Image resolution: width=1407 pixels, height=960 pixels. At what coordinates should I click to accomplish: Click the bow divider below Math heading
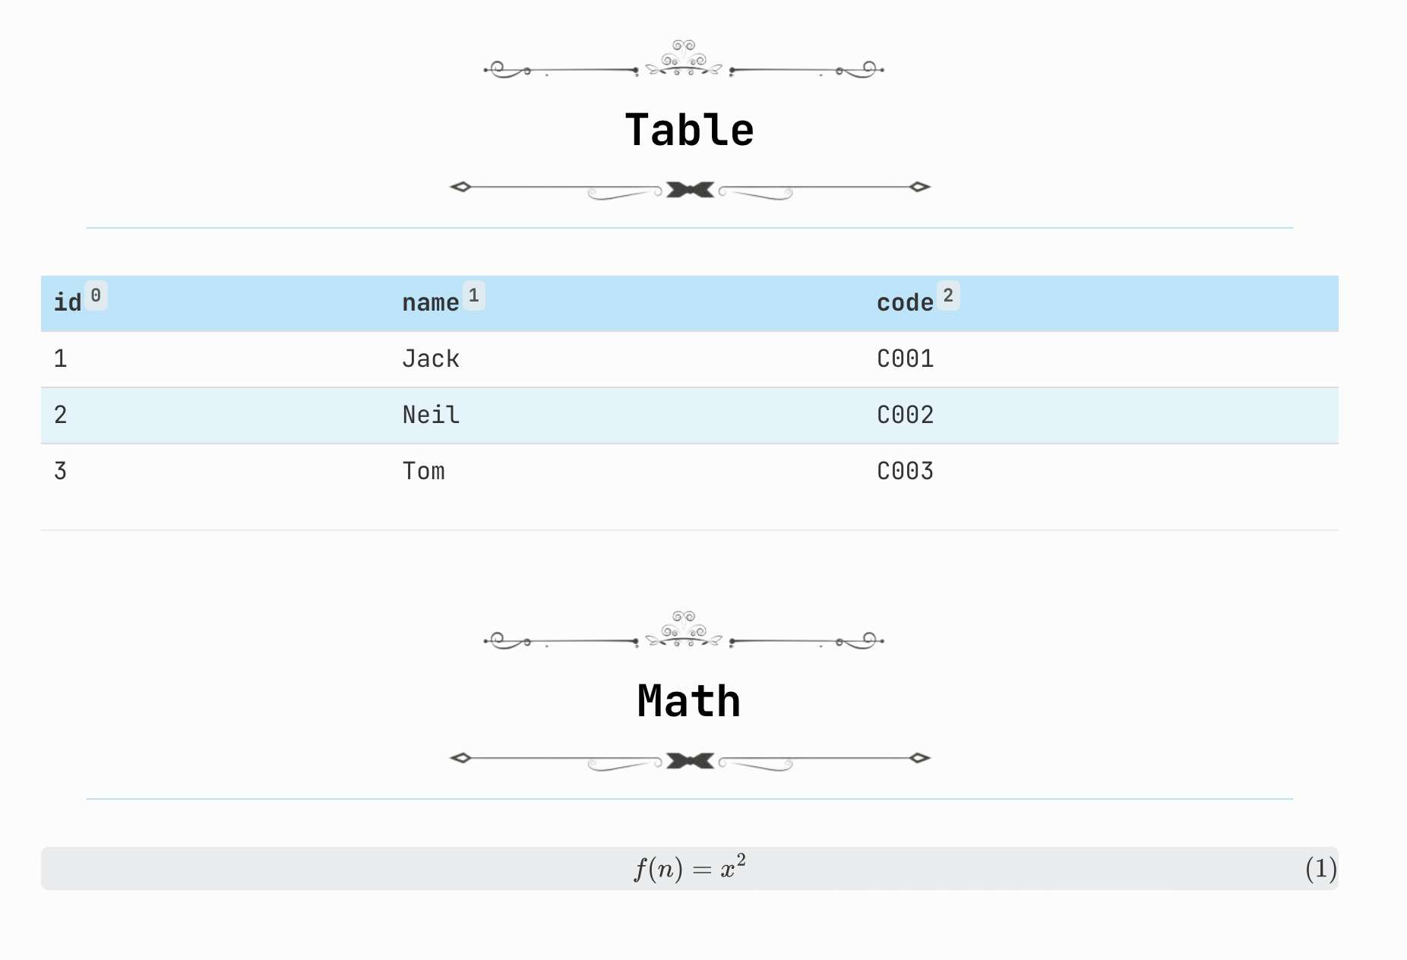[x=690, y=760]
